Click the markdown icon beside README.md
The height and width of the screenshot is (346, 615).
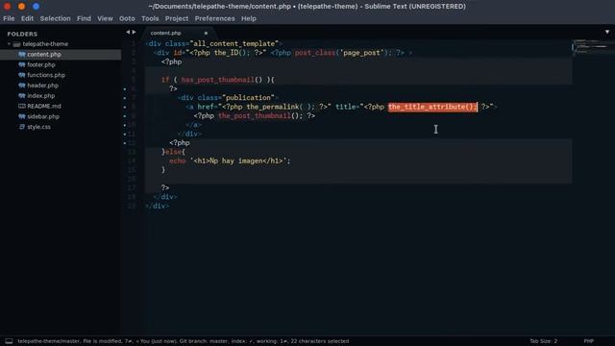tap(22, 106)
